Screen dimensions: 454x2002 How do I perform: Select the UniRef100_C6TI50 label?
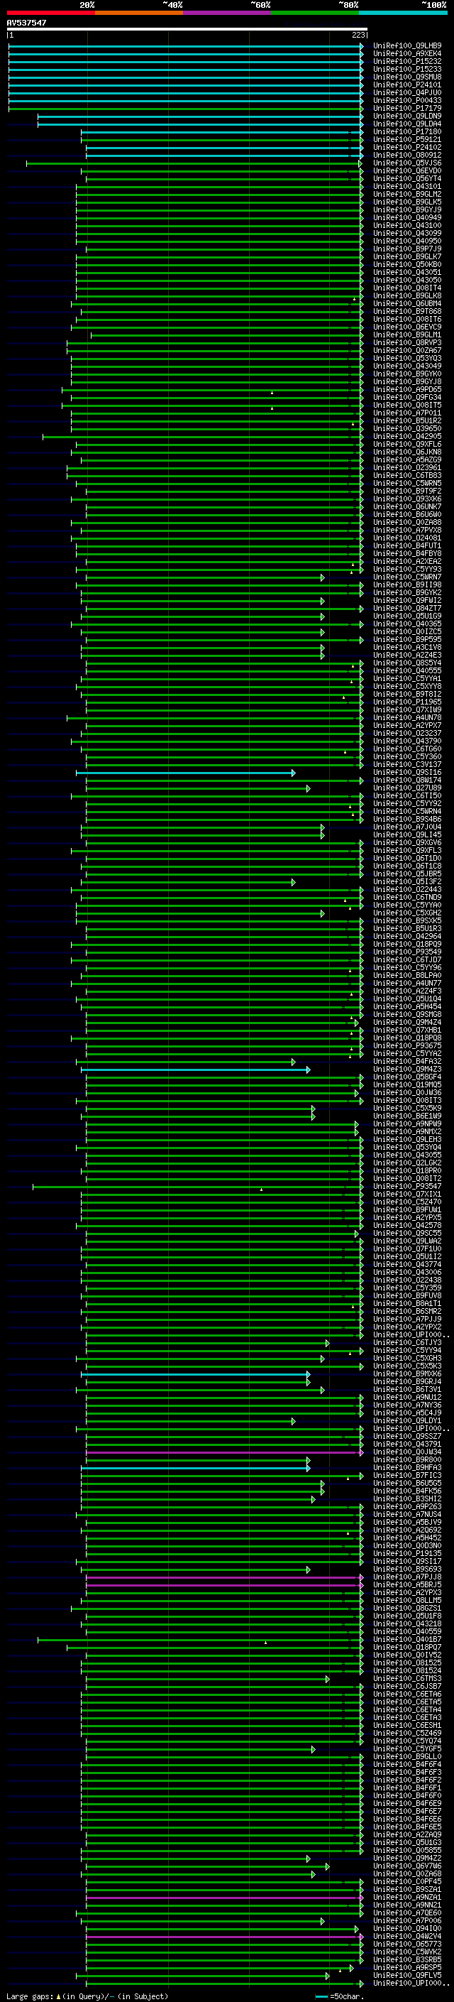(x=407, y=796)
